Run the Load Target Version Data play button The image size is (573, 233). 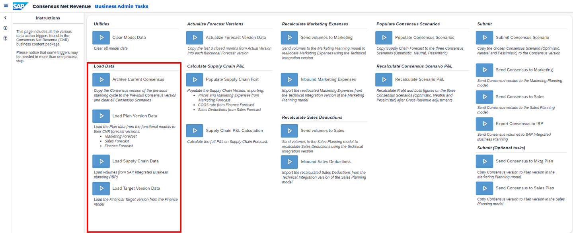pos(101,188)
